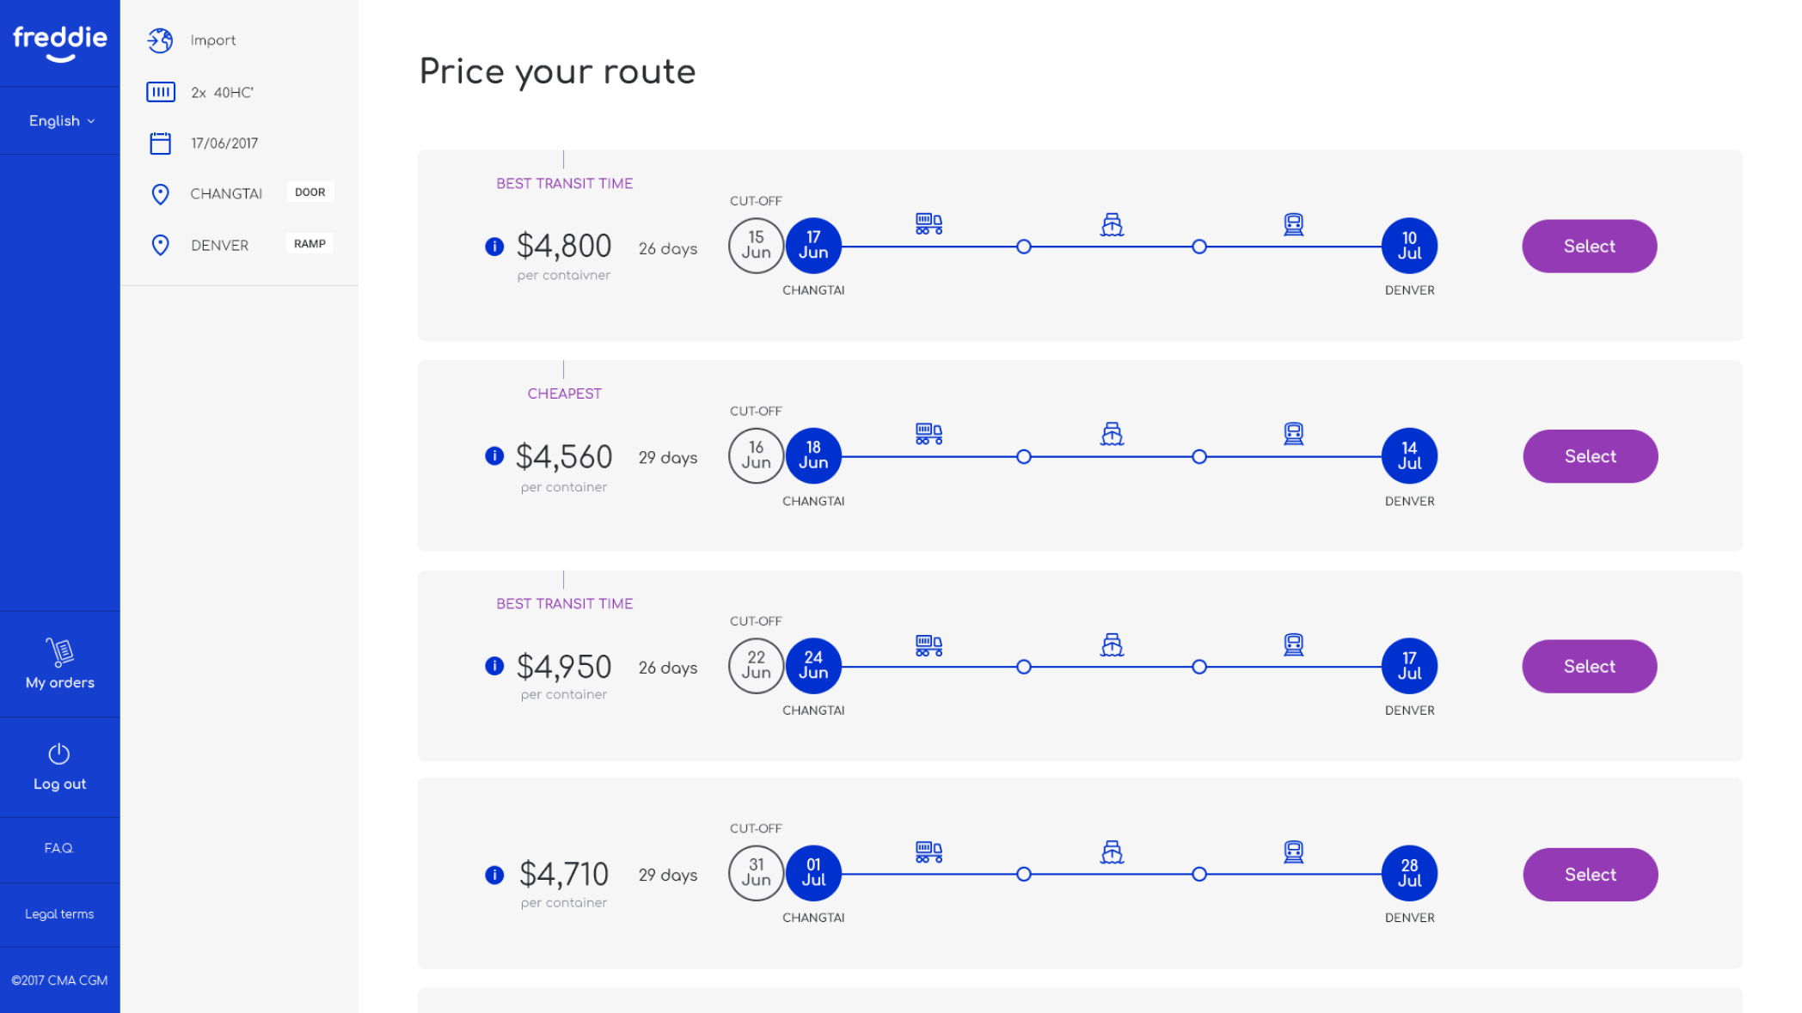This screenshot has height=1013, width=1802.
Task: Click the calendar icon next to 17/06/2017
Action: 160,143
